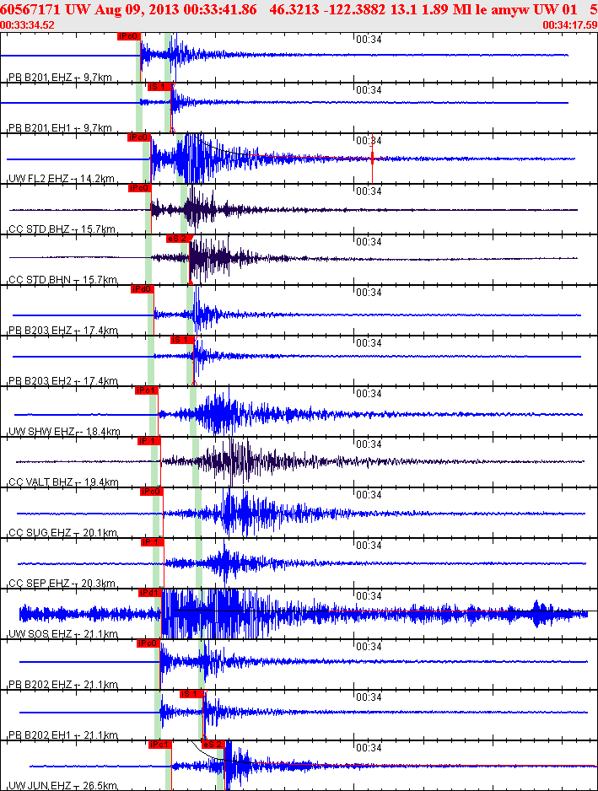Click the 'CC SEP EHZ - 20.3km' channel label
This screenshot has width=598, height=791.
coord(62,584)
